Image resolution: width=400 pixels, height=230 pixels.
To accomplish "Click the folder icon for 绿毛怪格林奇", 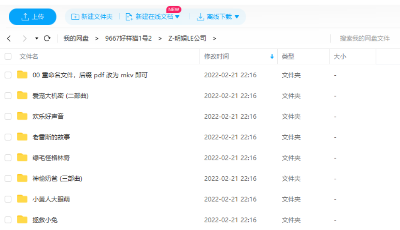I will [x=22, y=158].
